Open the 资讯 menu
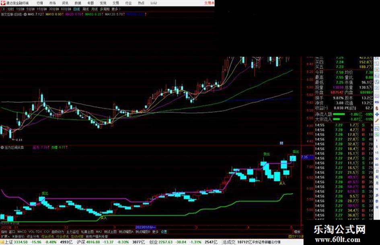This screenshot has width=380, height=245. pos(65,3)
